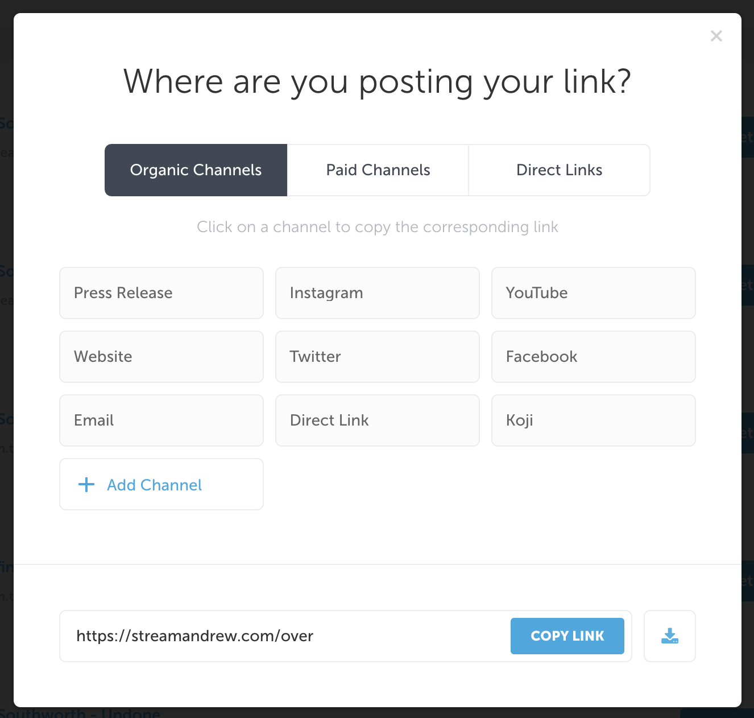This screenshot has width=754, height=718.
Task: Pick the Instagram channel
Action: pyautogui.click(x=378, y=293)
